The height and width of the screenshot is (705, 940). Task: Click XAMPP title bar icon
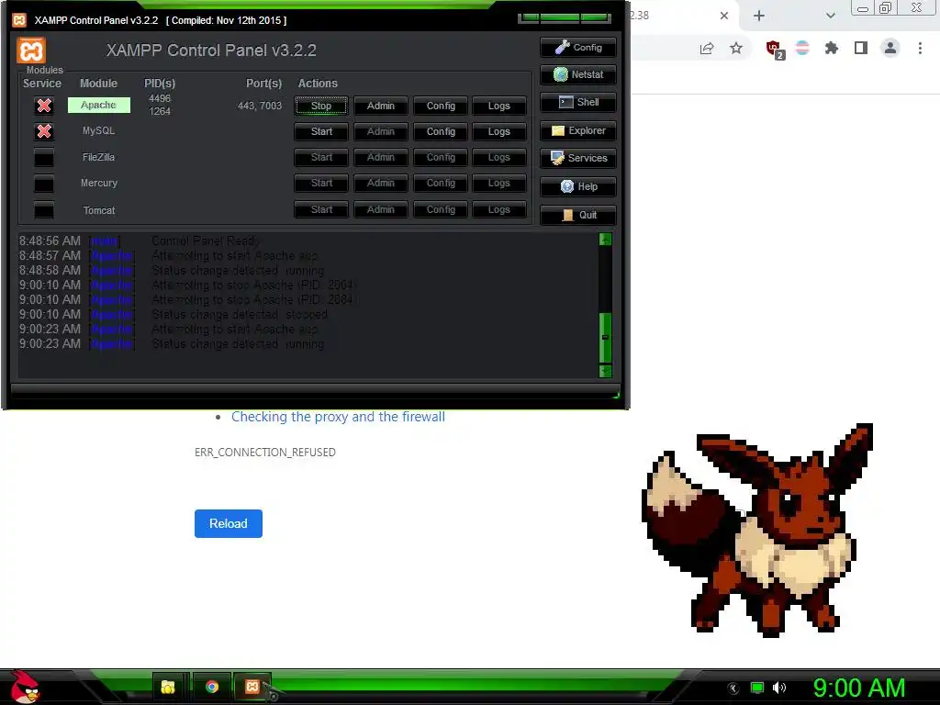pyautogui.click(x=19, y=20)
